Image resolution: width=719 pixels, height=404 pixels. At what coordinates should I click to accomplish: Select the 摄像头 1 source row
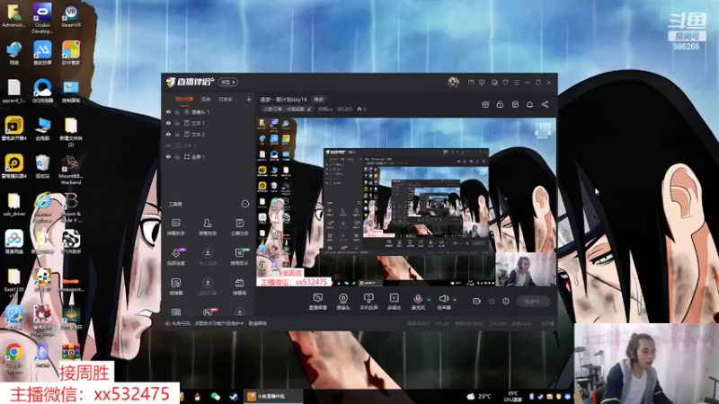209,111
